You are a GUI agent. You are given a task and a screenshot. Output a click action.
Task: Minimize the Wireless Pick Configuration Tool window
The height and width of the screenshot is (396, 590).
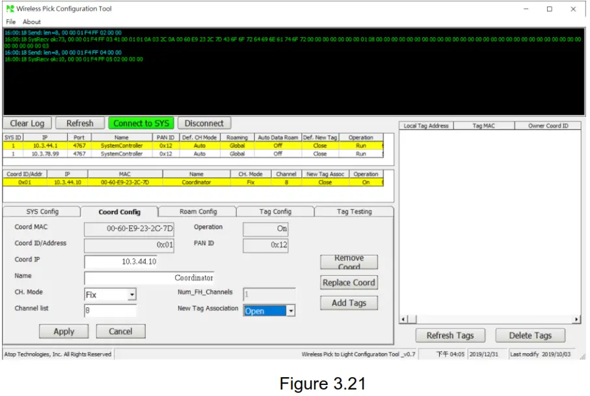coord(526,8)
